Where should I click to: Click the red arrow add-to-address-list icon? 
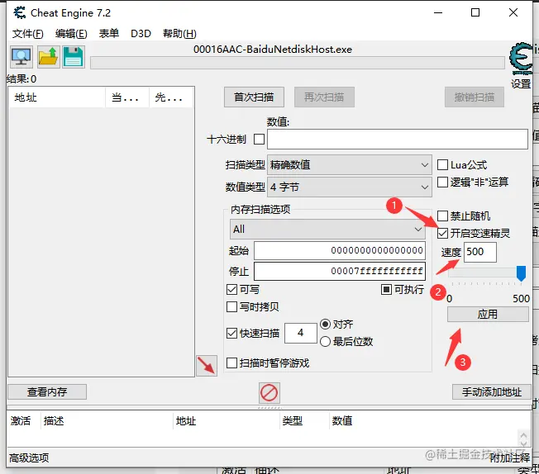(207, 366)
